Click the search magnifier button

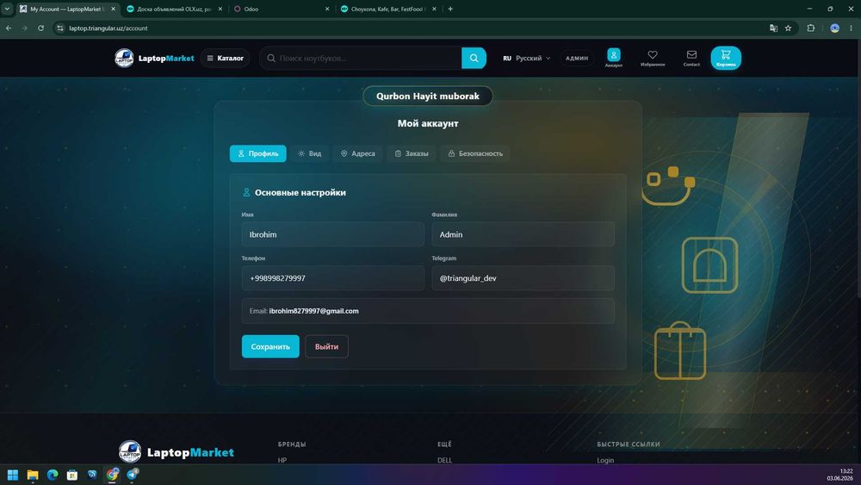point(474,58)
